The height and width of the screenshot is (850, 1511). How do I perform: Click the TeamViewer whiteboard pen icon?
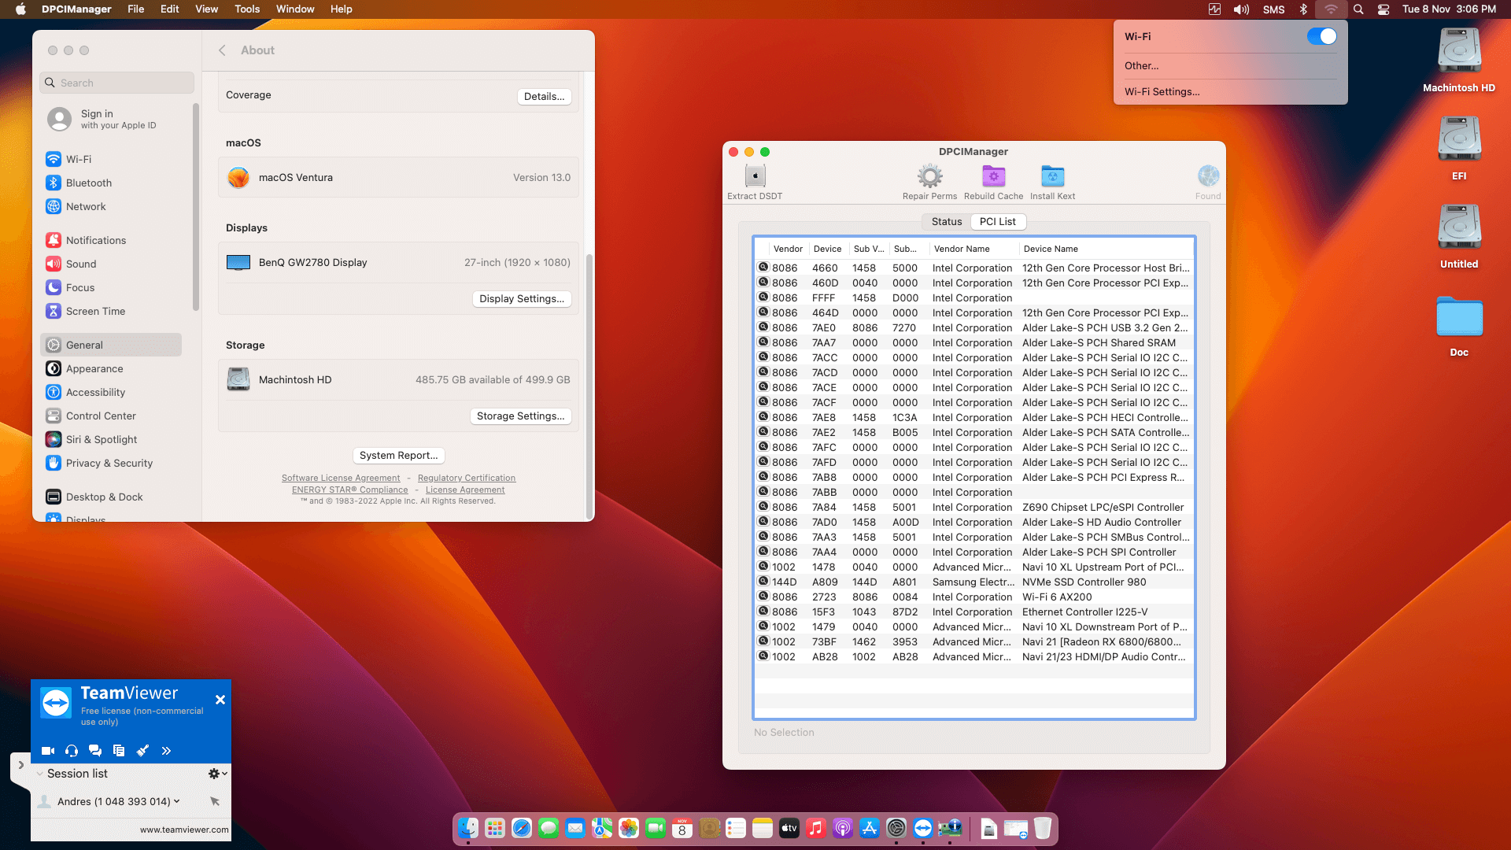(142, 751)
